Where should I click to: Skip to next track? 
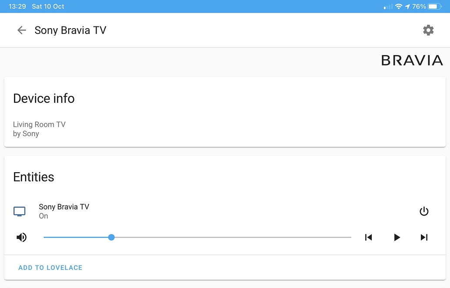[x=424, y=237]
